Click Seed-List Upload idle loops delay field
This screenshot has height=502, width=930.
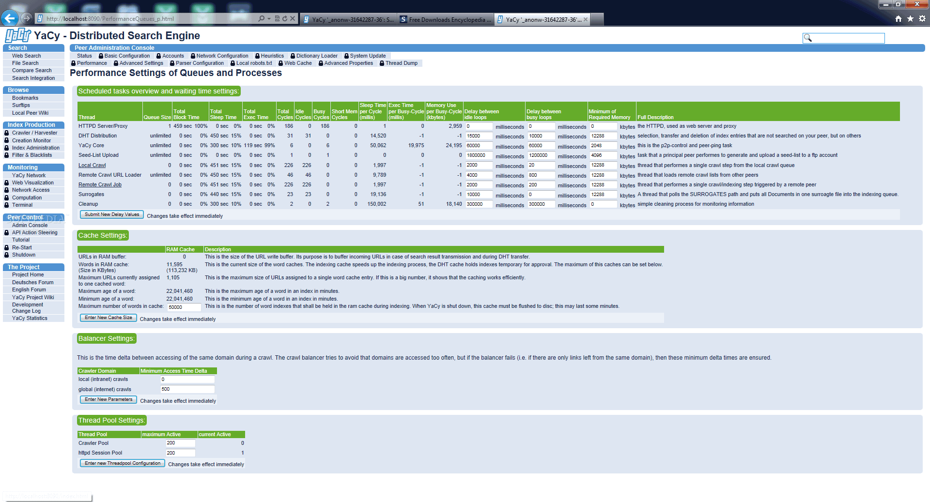(x=479, y=156)
